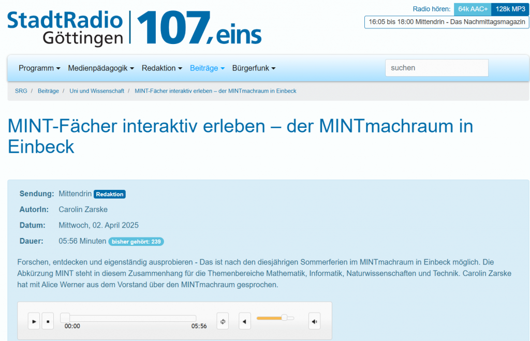Screen dimensions: 530x341
Task: Set the volume to maximum with speaker icon
Action: 314,321
